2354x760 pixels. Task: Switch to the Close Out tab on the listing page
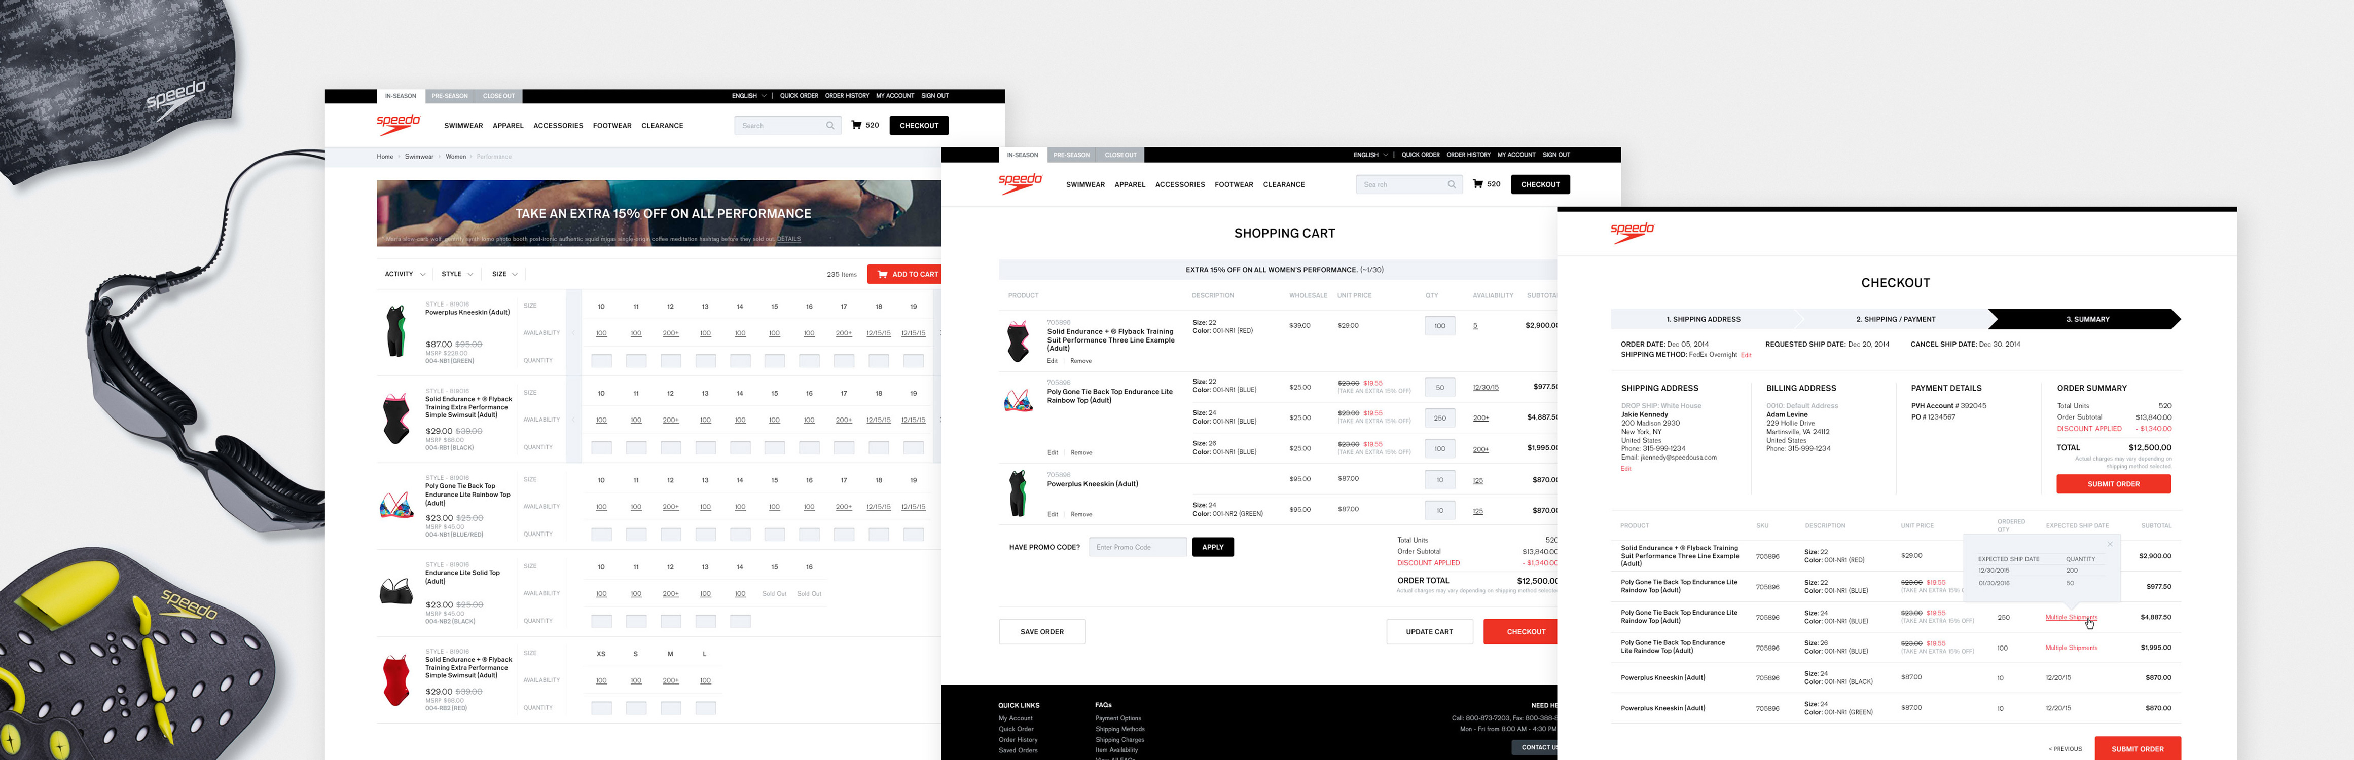pos(499,96)
